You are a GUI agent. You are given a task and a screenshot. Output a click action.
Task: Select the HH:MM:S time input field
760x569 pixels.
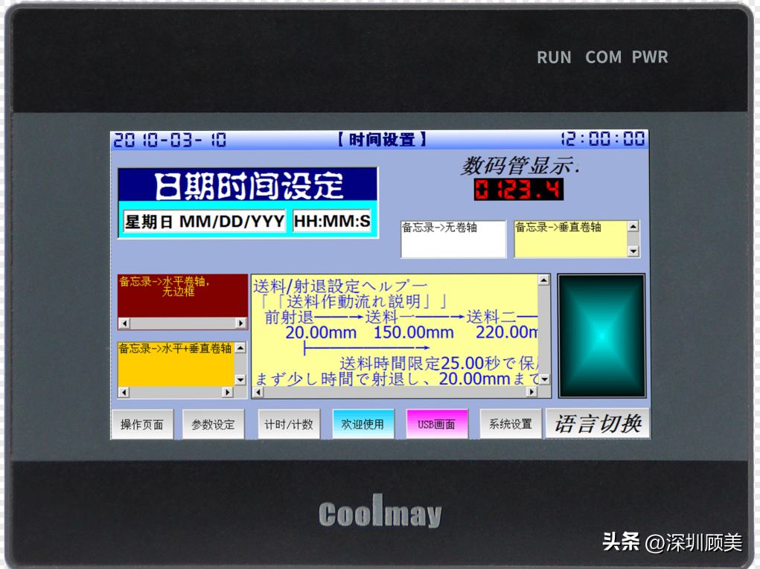pyautogui.click(x=332, y=222)
